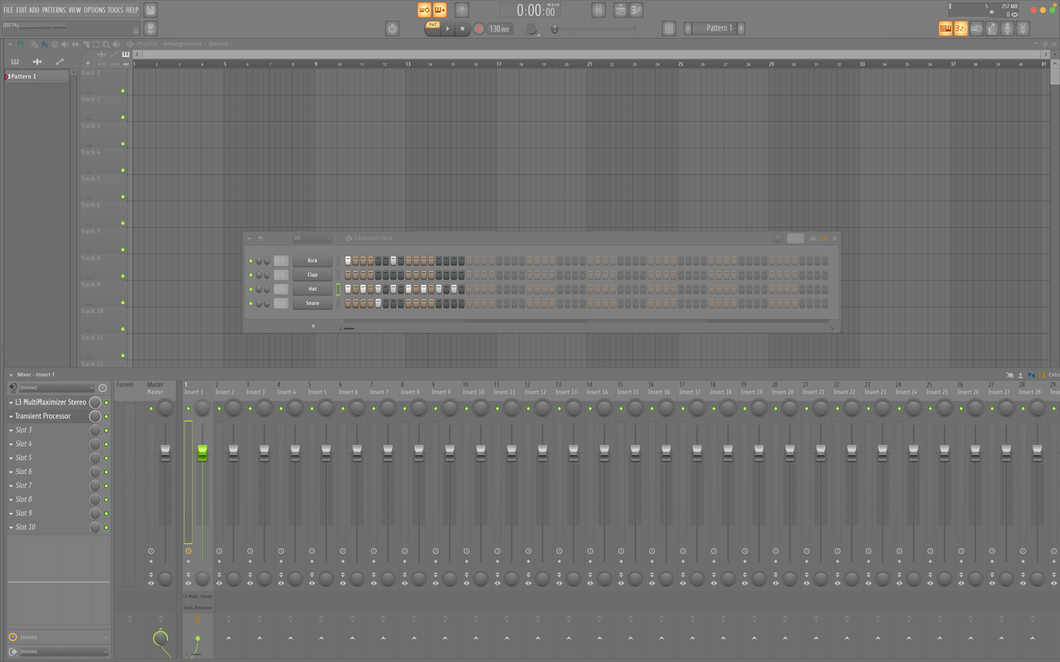Select the playlist slice tool
The height and width of the screenshot is (662, 1060).
[85, 45]
